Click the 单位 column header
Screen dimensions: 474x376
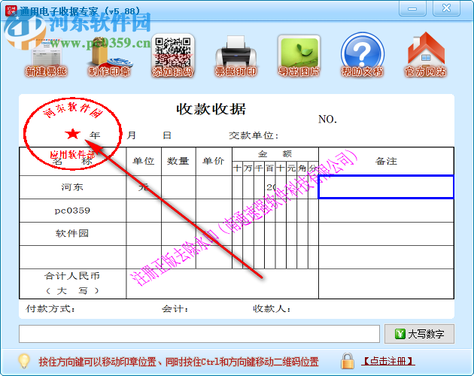tap(144, 161)
